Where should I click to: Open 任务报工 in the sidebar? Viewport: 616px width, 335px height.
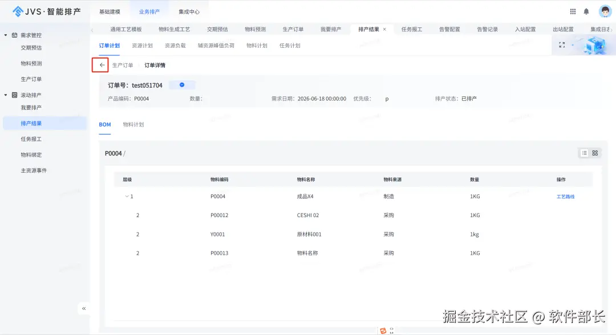click(31, 139)
